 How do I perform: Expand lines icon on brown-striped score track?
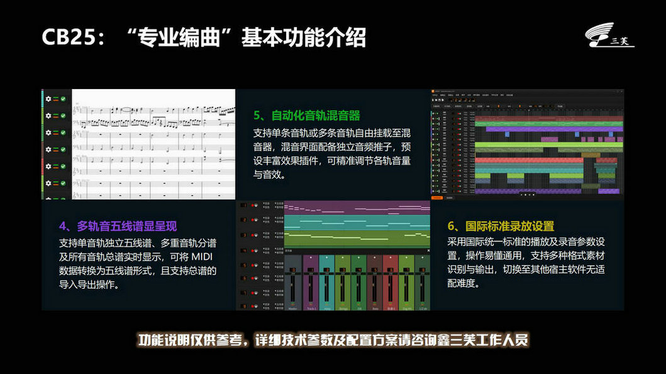pyautogui.click(x=55, y=150)
